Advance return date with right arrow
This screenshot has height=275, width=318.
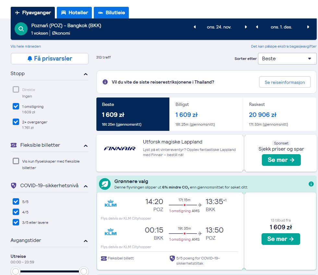(308, 27)
